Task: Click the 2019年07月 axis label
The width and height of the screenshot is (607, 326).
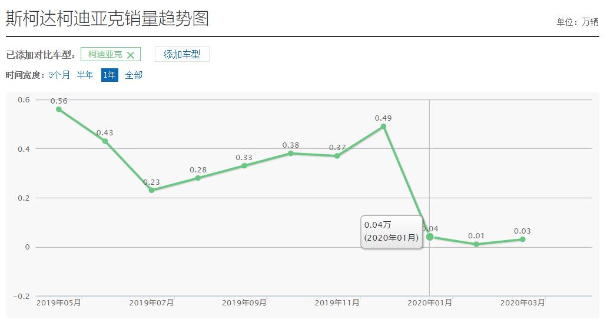Action: click(151, 302)
